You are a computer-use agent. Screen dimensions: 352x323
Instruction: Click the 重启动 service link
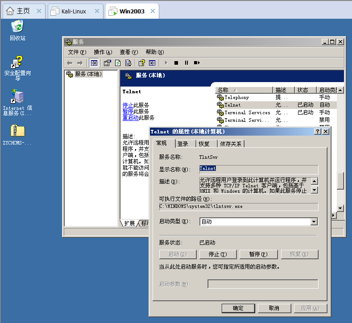click(130, 118)
